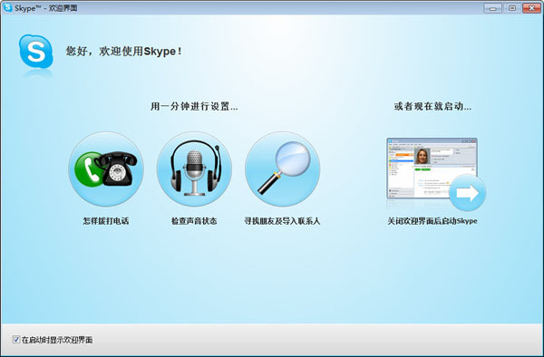Click the 关闭欢迎界面后启动Skype link

click(432, 221)
